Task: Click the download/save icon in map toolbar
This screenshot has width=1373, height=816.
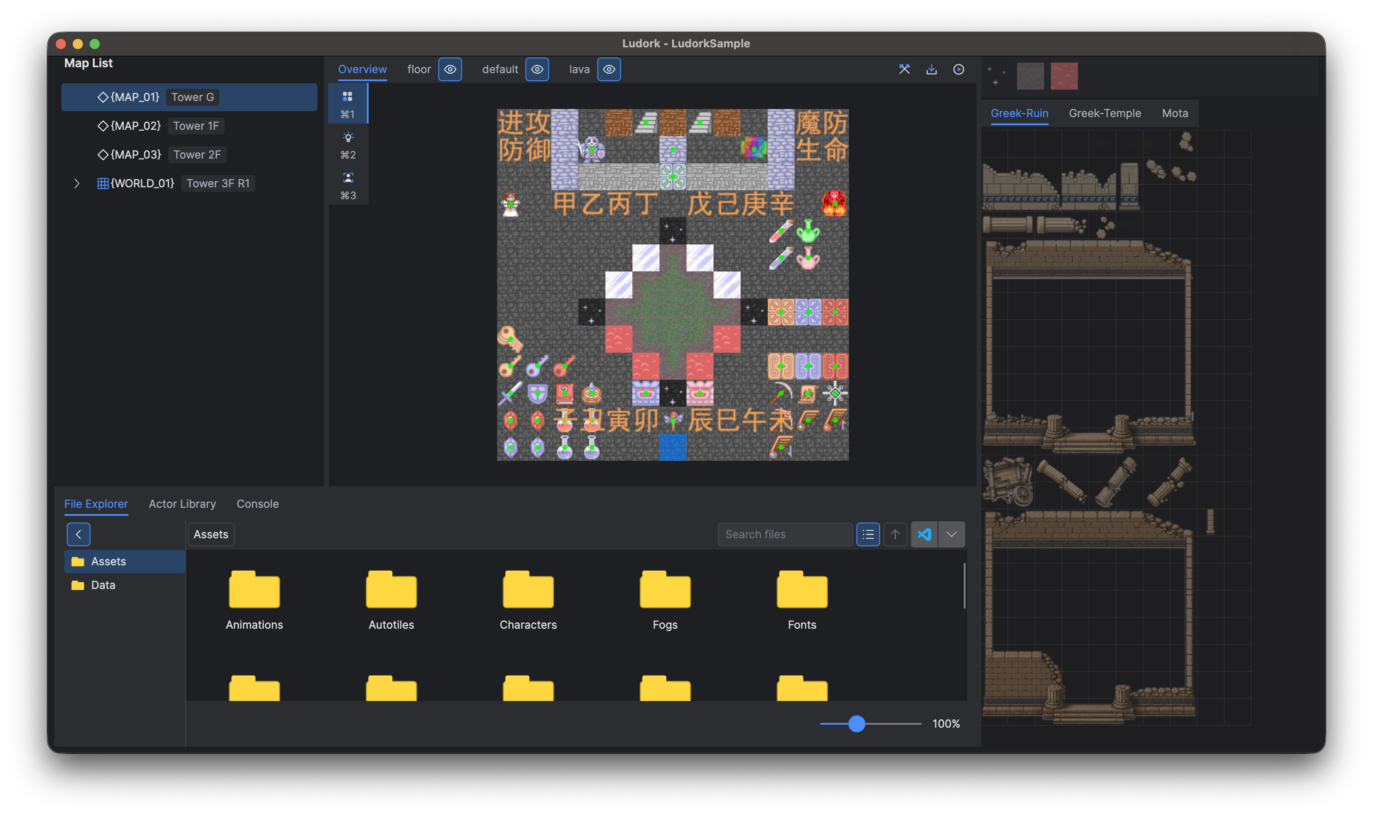Action: [931, 69]
